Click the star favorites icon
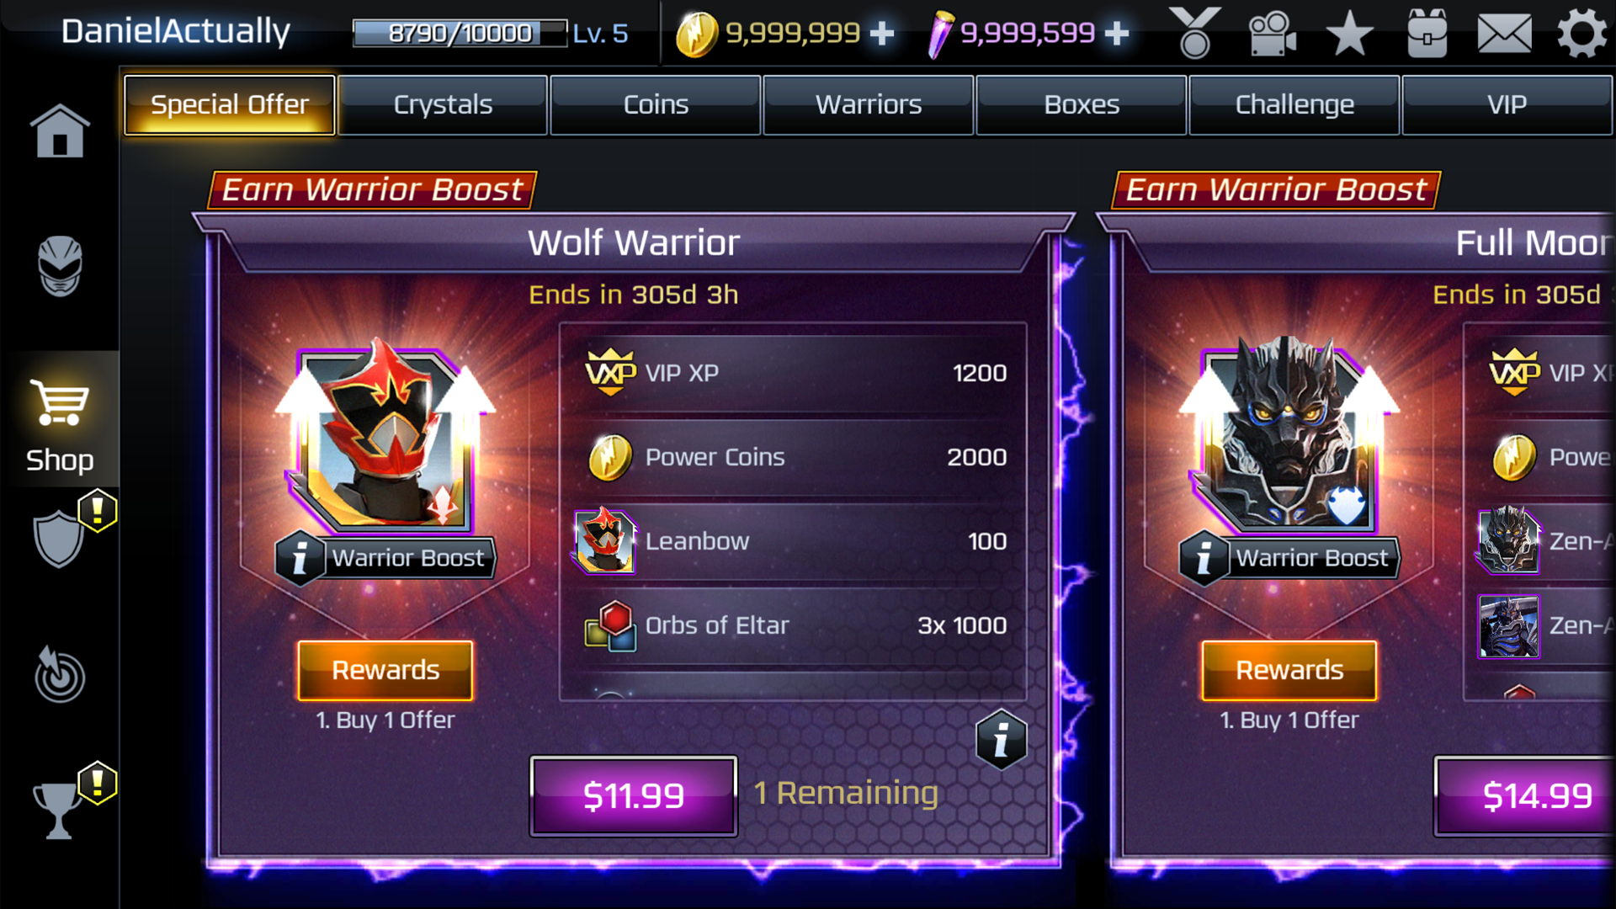Viewport: 1616px width, 909px height. click(x=1349, y=34)
